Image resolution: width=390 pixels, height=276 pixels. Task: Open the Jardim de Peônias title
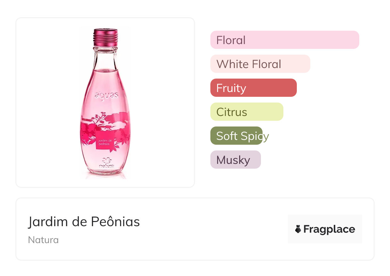click(x=84, y=222)
